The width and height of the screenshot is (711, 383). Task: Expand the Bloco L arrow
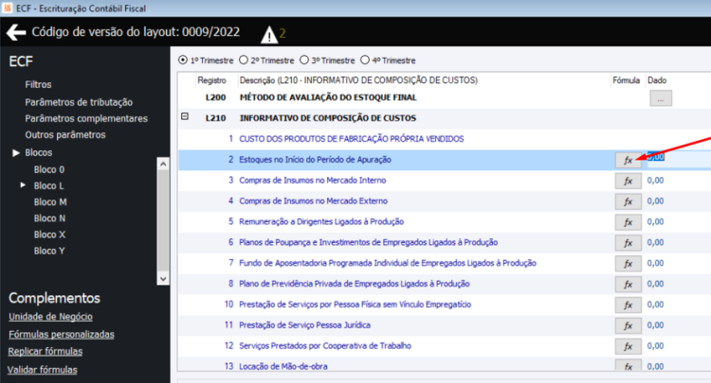23,185
